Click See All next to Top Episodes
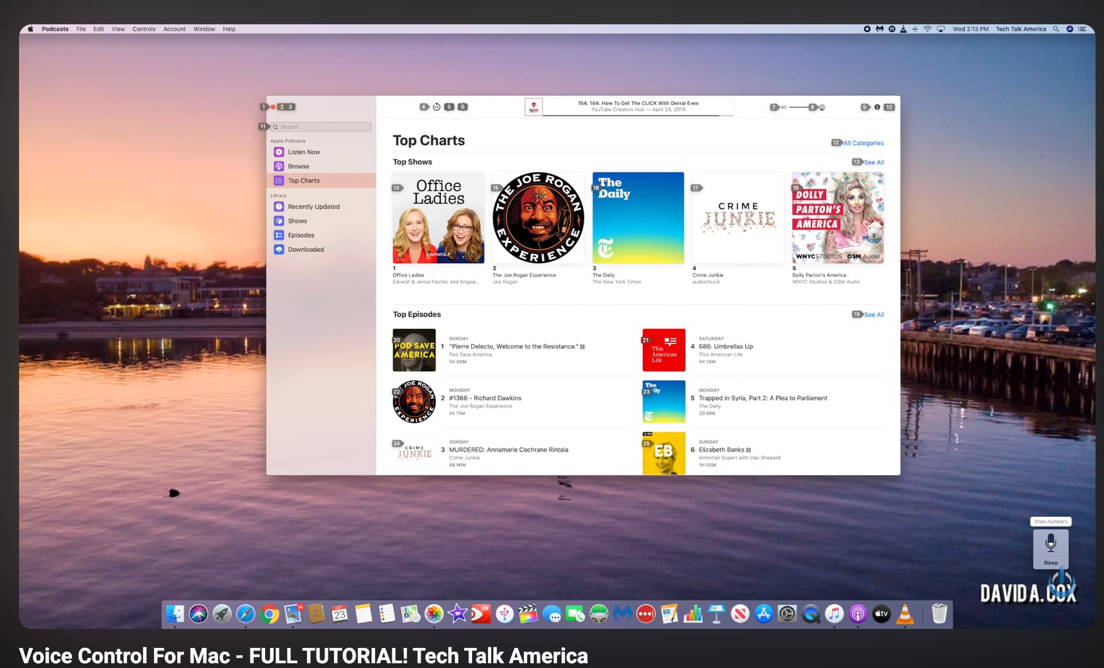 [873, 315]
